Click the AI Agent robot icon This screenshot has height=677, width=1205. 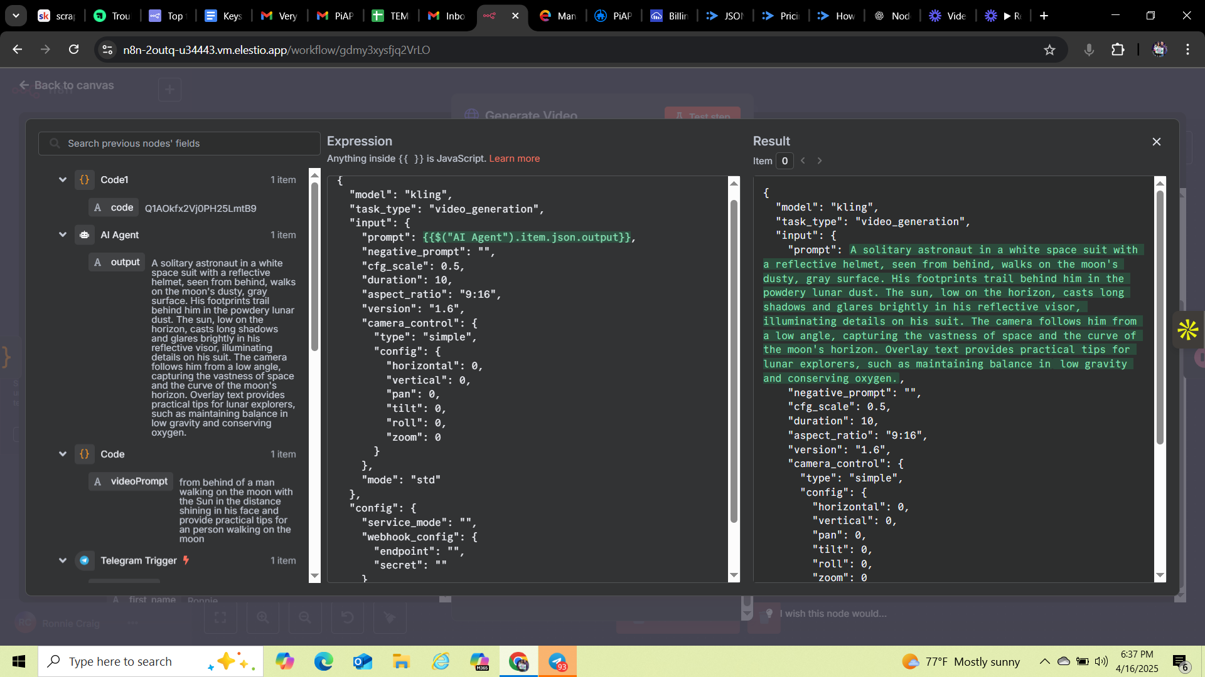point(84,235)
